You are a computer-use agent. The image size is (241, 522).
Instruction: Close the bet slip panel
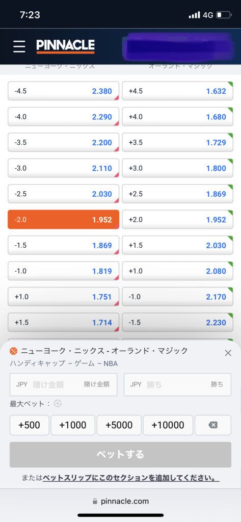point(228,353)
